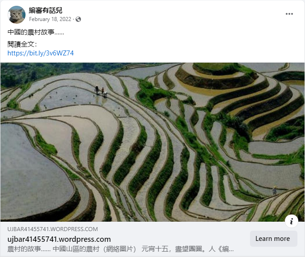The image size is (305, 257).
Task: Open the 編審有話兒 page name
Action: 46,10
